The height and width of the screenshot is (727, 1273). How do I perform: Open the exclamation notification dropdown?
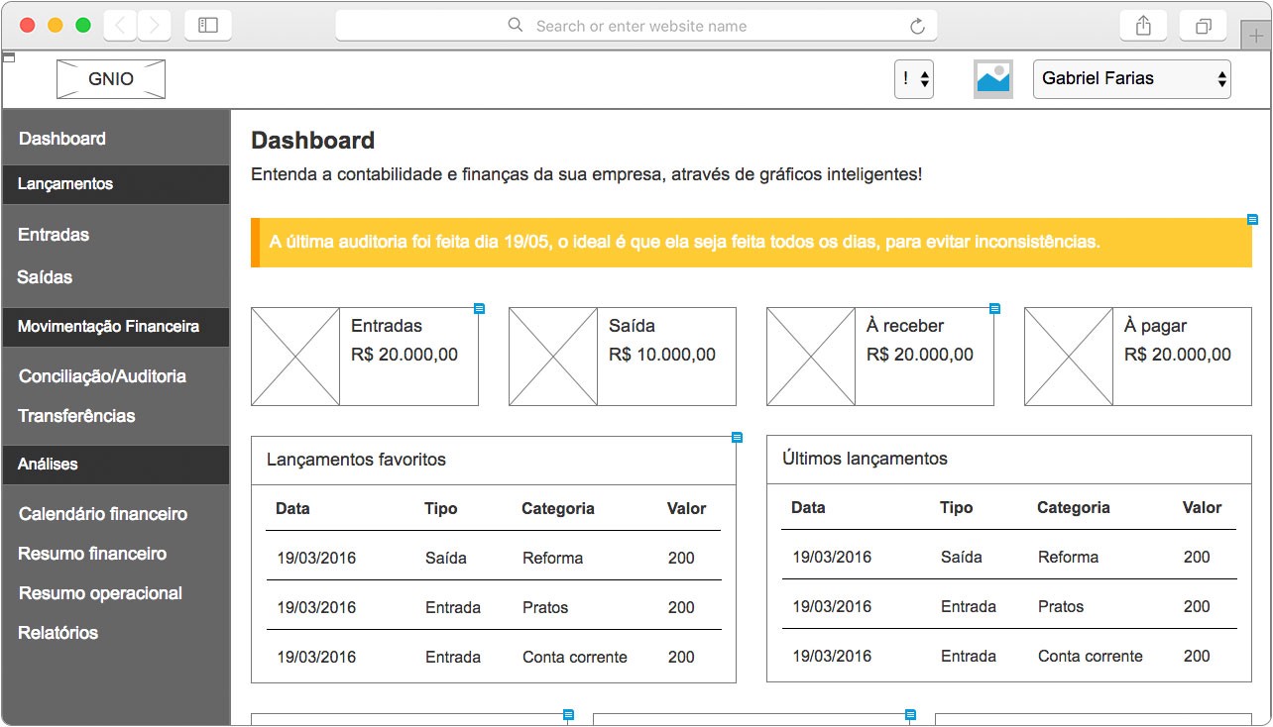(x=913, y=78)
